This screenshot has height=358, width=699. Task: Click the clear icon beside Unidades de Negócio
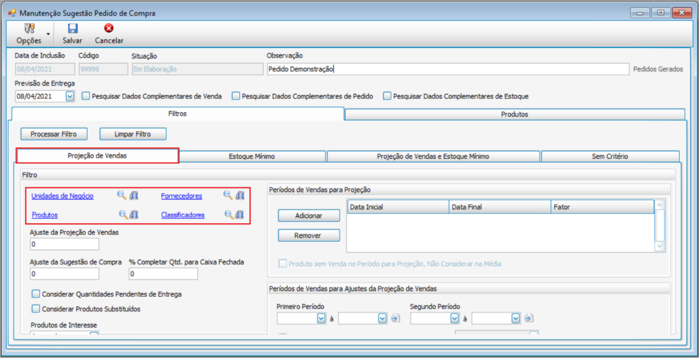click(134, 195)
